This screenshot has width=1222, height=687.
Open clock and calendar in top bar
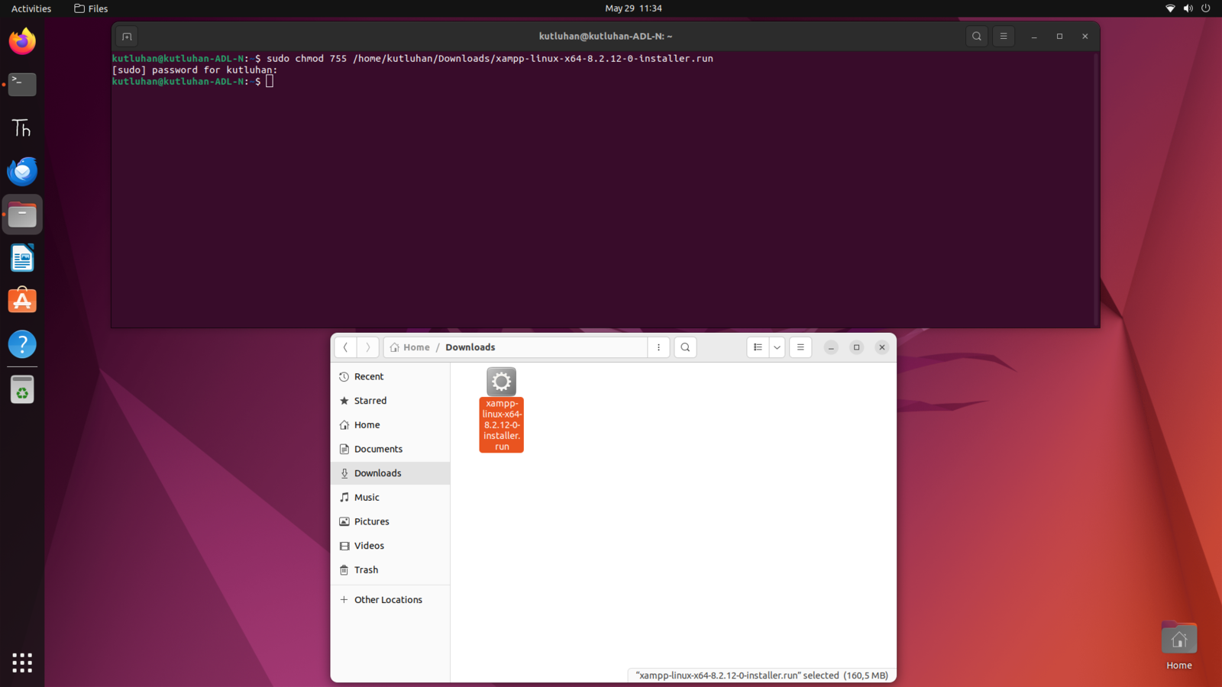pyautogui.click(x=633, y=8)
